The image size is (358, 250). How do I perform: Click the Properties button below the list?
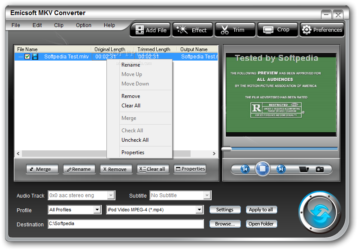point(190,169)
